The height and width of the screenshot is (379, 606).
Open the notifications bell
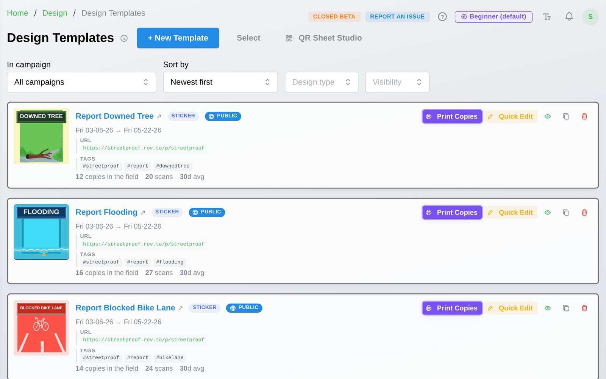click(569, 17)
